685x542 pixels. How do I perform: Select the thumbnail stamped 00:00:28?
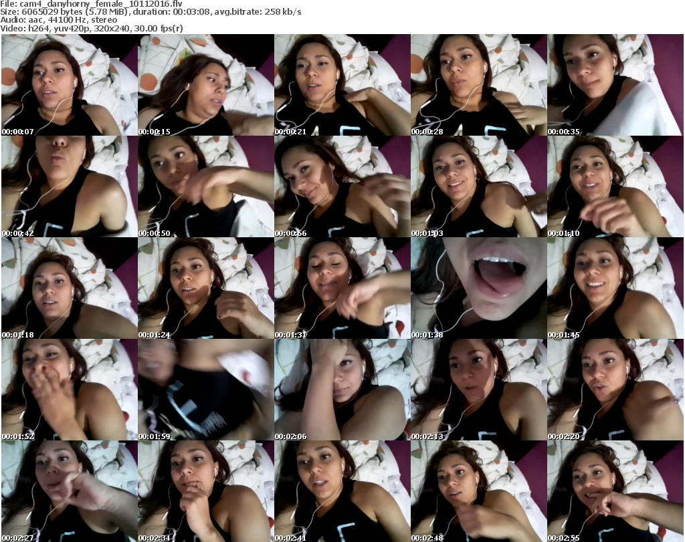479,85
